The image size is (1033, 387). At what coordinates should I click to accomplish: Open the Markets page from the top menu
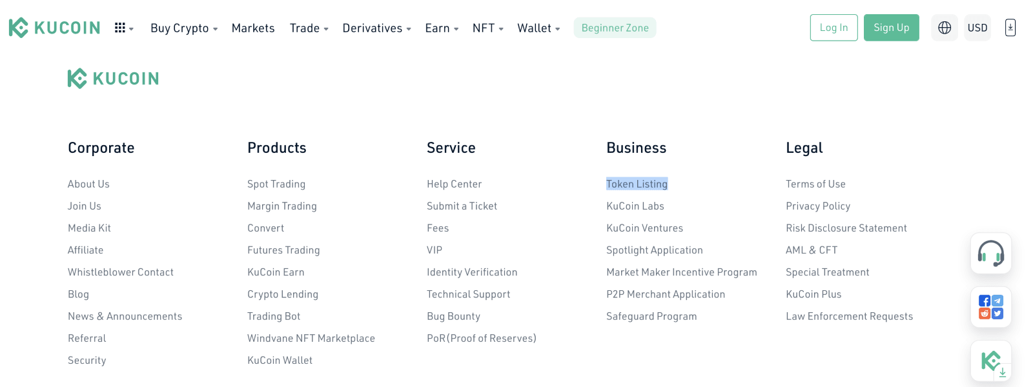click(253, 28)
